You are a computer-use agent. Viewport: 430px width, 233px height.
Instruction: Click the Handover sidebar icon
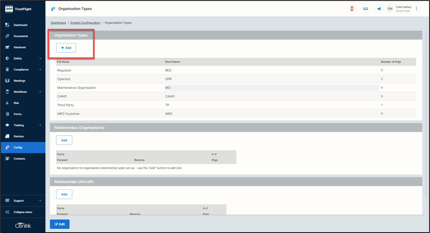7,47
